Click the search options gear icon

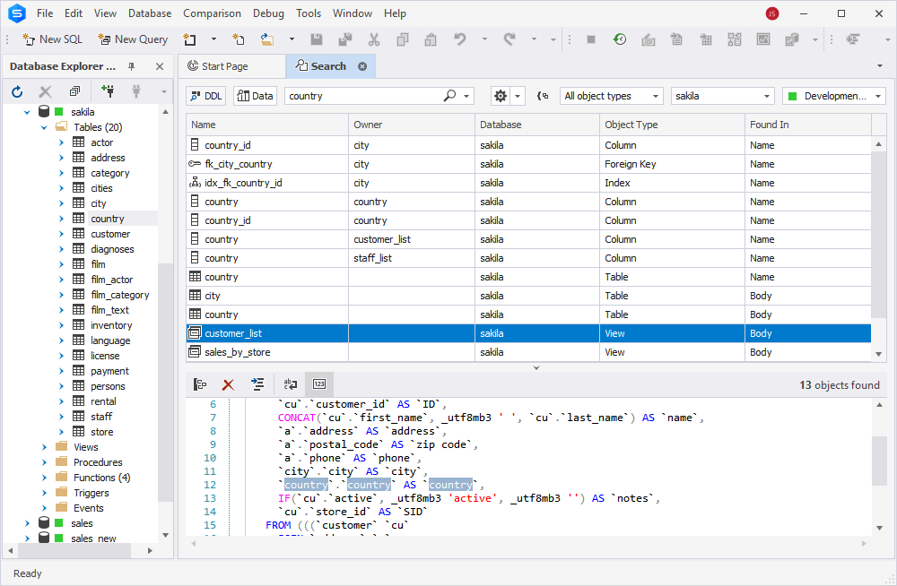coord(499,96)
